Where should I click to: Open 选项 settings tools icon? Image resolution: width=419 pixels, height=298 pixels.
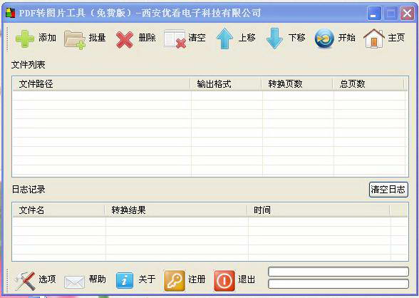pyautogui.click(x=25, y=281)
